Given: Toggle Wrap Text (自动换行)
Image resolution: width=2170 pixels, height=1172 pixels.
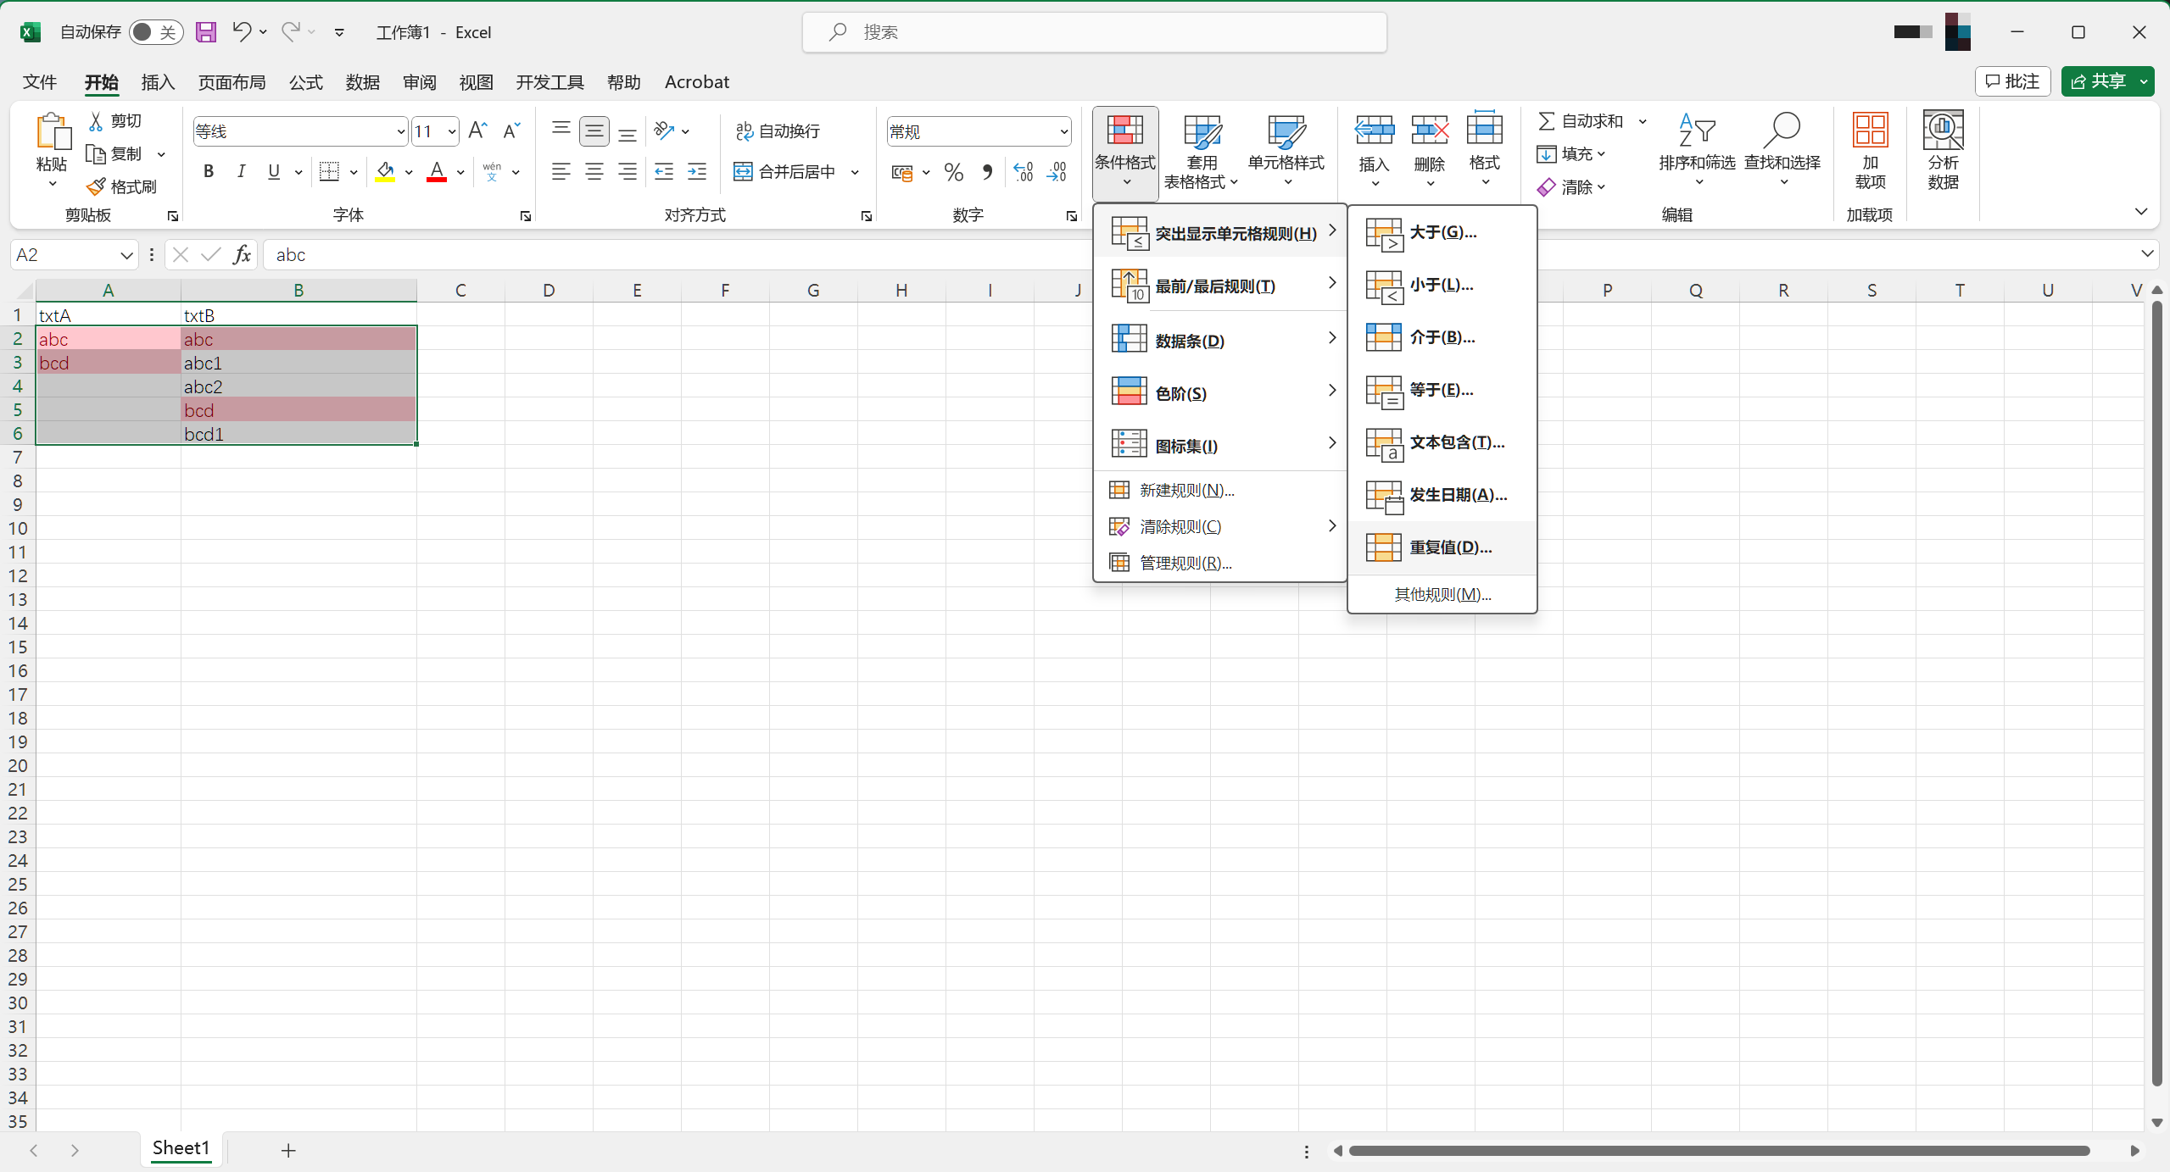Looking at the screenshot, I should coord(778,131).
